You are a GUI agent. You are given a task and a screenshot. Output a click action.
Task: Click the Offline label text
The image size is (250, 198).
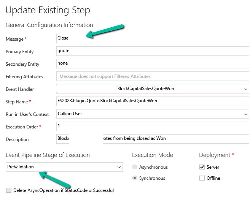[213, 178]
